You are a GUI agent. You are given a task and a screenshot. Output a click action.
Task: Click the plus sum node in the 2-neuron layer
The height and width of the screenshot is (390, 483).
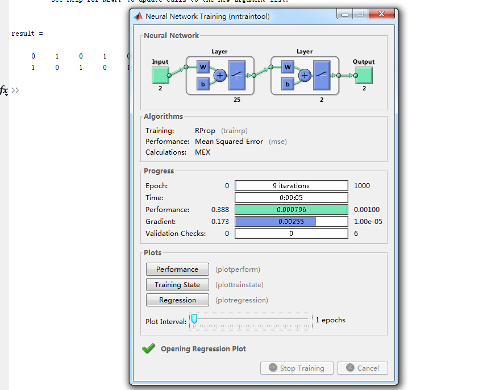click(x=305, y=75)
